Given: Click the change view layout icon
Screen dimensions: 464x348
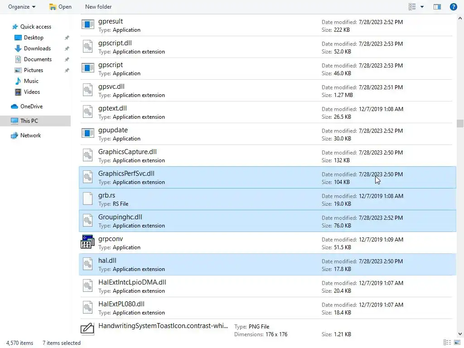Looking at the screenshot, I should [412, 7].
